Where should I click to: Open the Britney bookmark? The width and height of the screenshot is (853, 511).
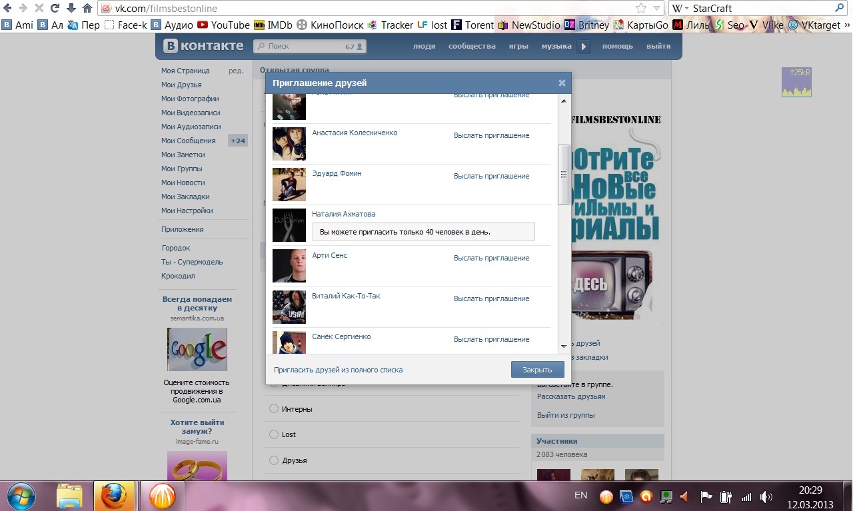point(586,25)
